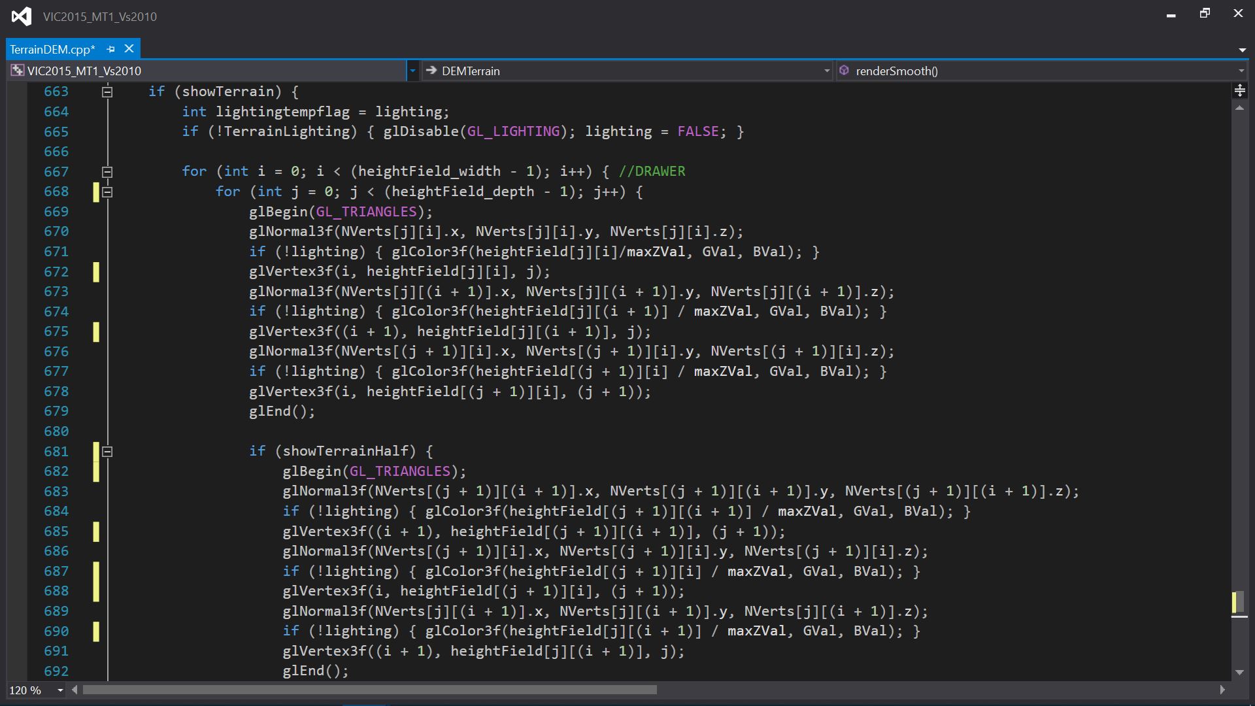Click showTerrainHalf on line 681
1255x706 pixels.
[346, 451]
